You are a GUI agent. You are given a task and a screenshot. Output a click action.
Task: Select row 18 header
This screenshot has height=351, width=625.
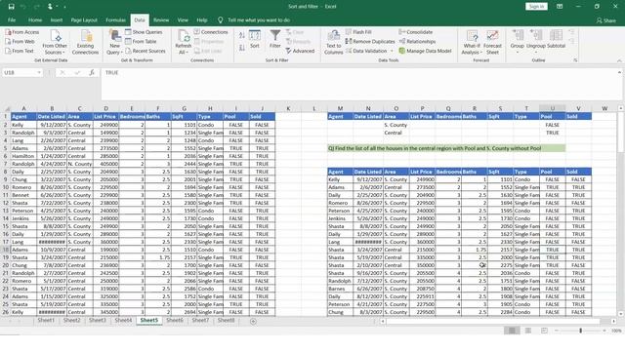click(6, 250)
